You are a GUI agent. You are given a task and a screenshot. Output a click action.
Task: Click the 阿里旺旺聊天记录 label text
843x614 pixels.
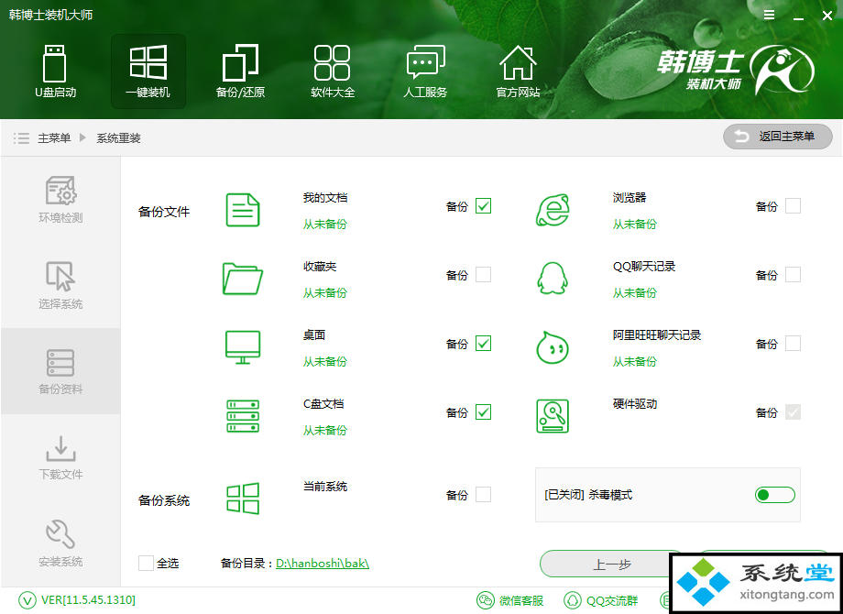coord(657,335)
